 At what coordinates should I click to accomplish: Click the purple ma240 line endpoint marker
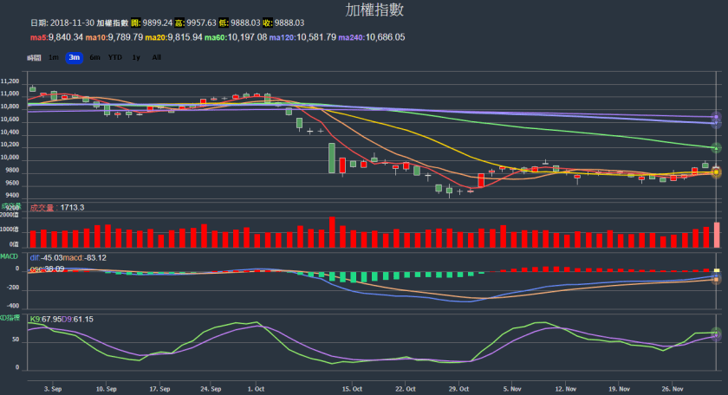pos(716,117)
